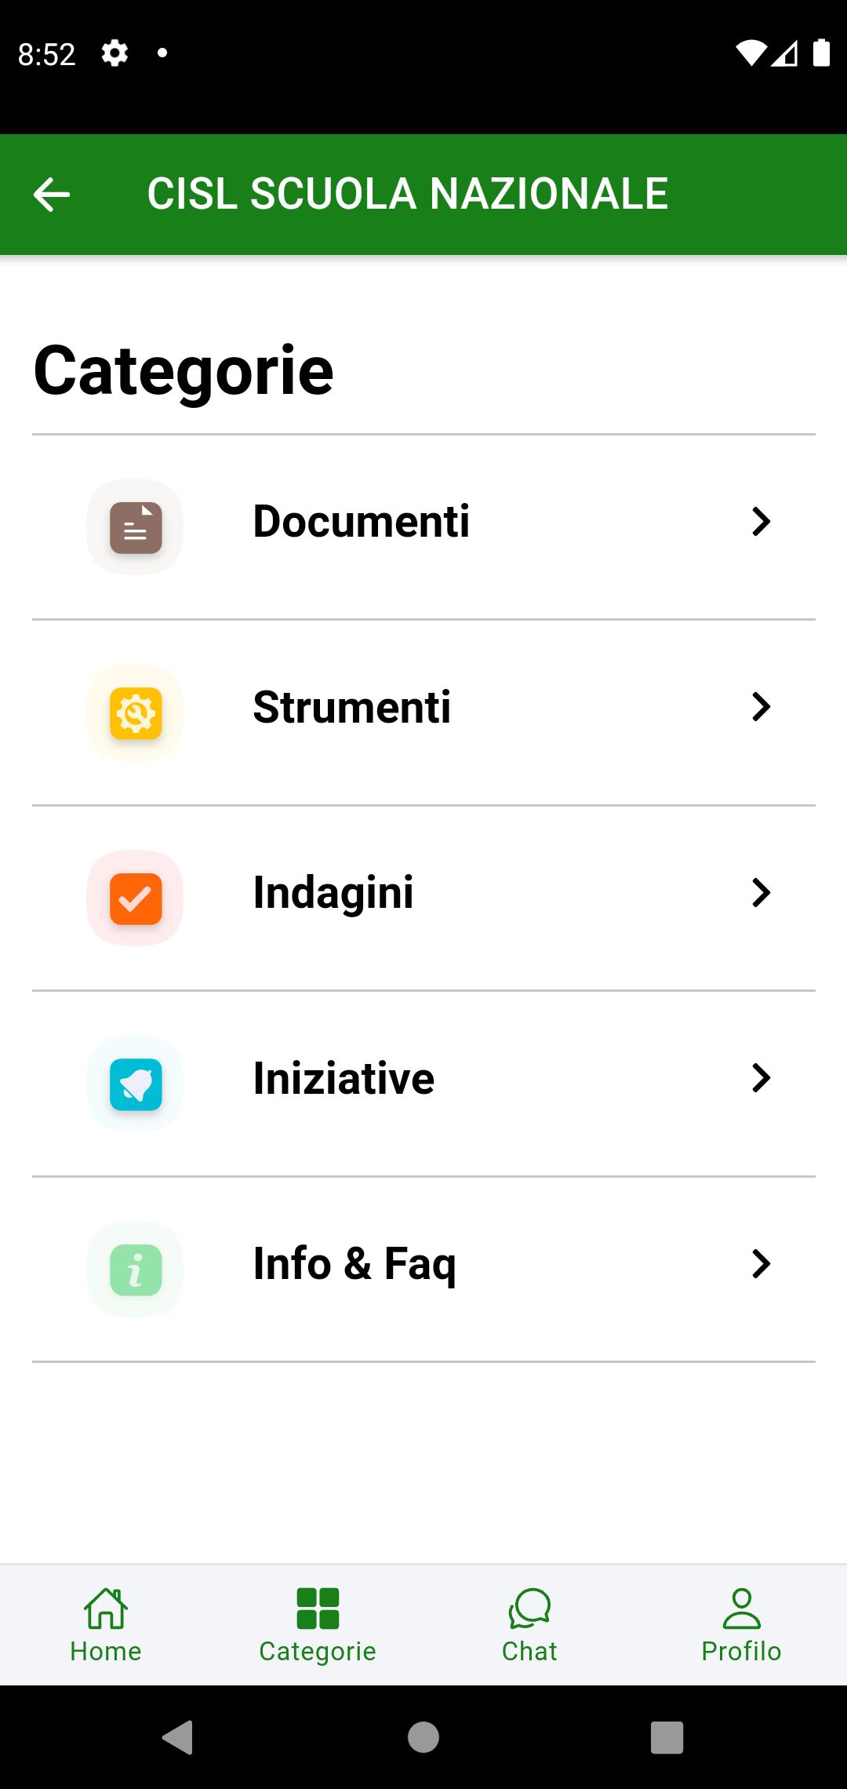Tap the settings gear in status bar

point(115,53)
